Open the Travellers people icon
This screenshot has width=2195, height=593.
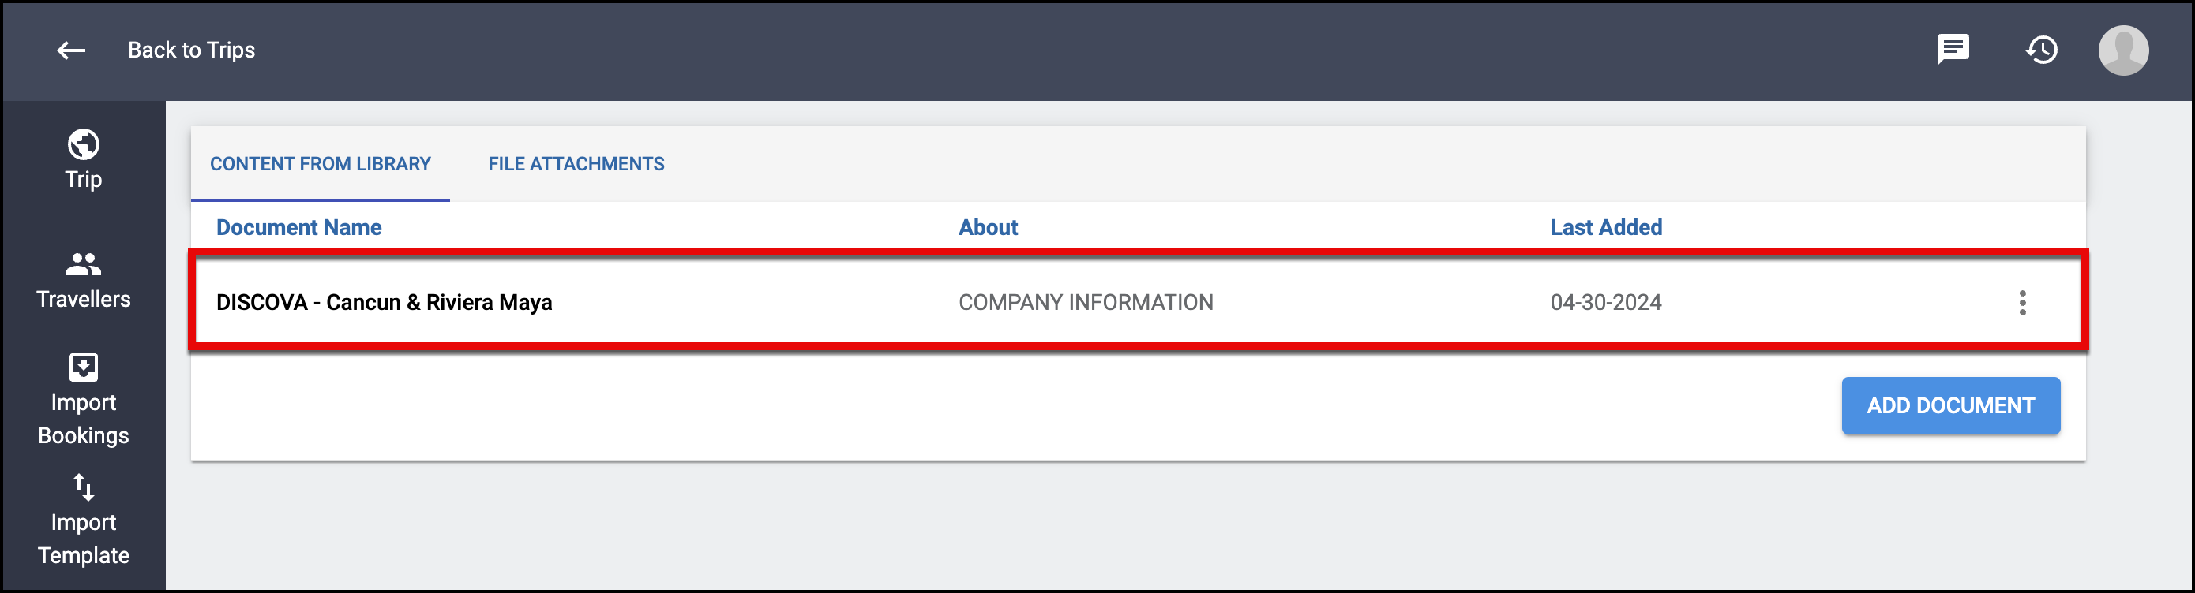click(84, 265)
